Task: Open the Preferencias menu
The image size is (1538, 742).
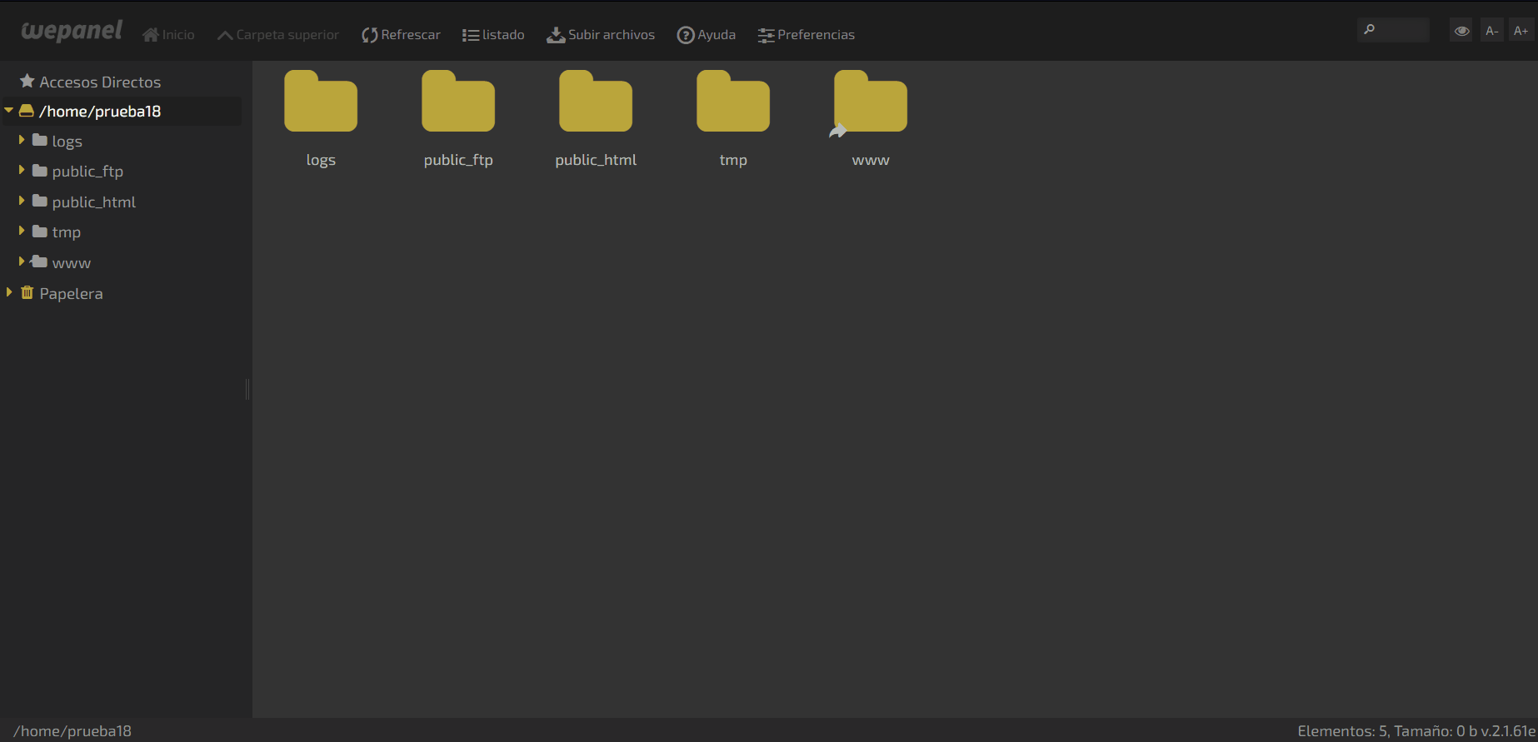Action: click(806, 35)
